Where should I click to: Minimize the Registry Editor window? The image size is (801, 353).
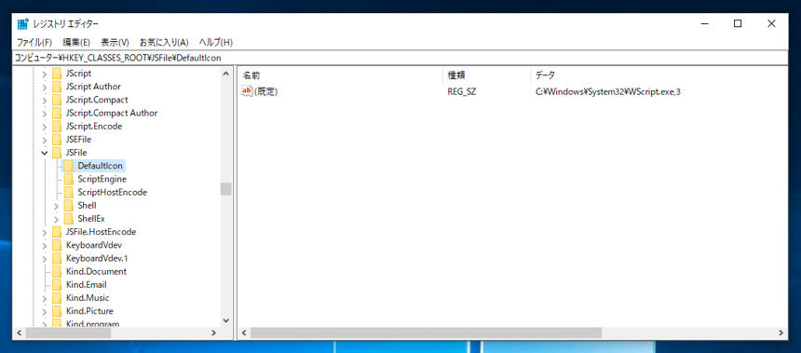pos(704,23)
